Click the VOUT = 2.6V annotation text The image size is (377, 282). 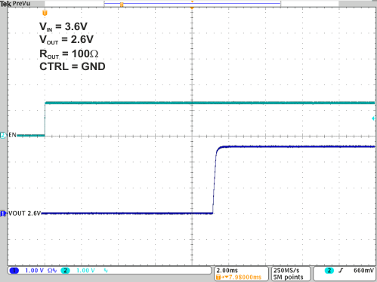(x=66, y=40)
